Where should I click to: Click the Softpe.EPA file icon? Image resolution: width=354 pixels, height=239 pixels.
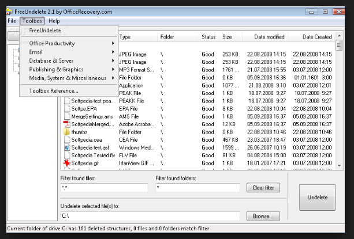tap(67, 108)
